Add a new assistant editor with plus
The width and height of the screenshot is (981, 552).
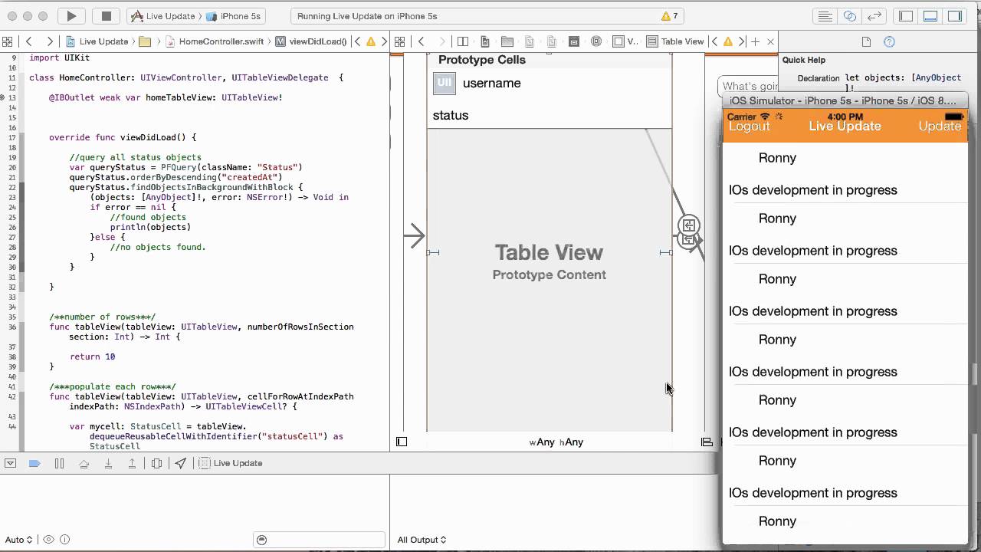(755, 41)
